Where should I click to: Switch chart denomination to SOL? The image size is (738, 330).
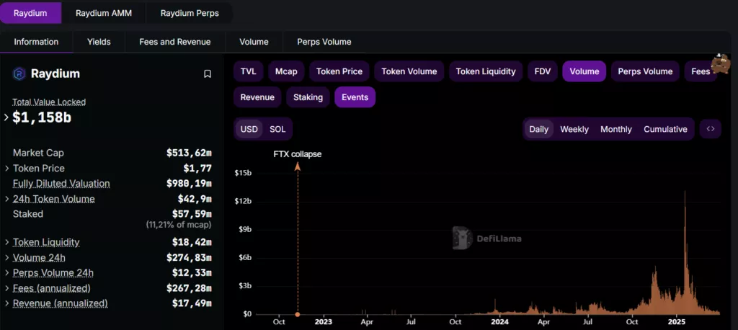click(277, 129)
